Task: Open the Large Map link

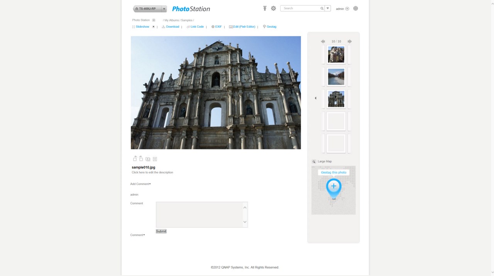Action: tap(325, 161)
